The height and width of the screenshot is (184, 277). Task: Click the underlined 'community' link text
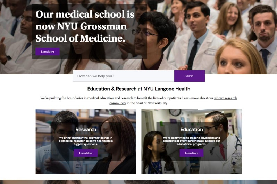click(x=118, y=103)
